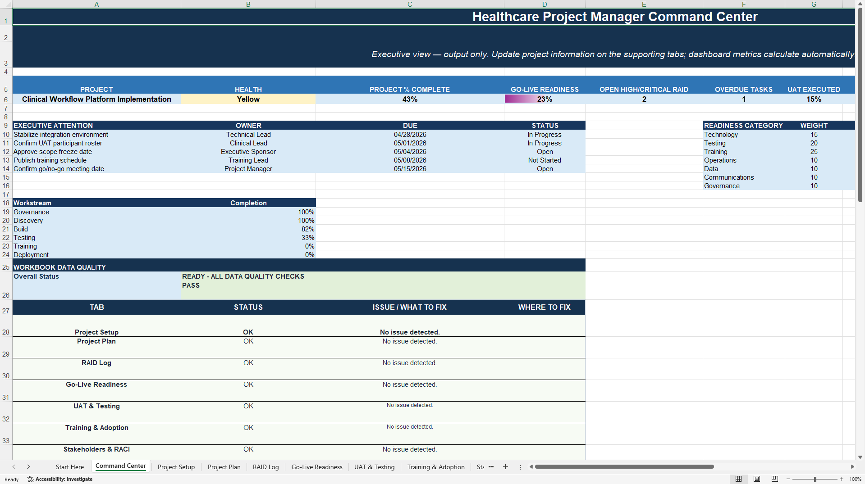Select column C header
865x484 pixels.
tap(410, 4)
